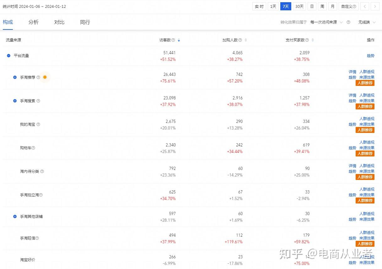The width and height of the screenshot is (382, 269).
Task: Click 人群推荐 badge in 手淘推荐 row
Action: tap(365, 83)
